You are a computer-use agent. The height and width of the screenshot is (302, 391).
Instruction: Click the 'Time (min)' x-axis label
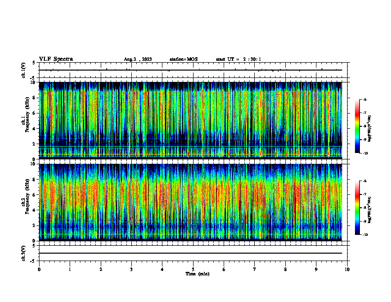pos(197,274)
